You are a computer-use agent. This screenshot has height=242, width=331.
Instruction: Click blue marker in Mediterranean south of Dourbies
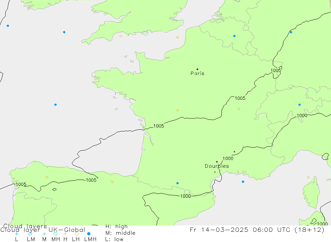pos(243,182)
